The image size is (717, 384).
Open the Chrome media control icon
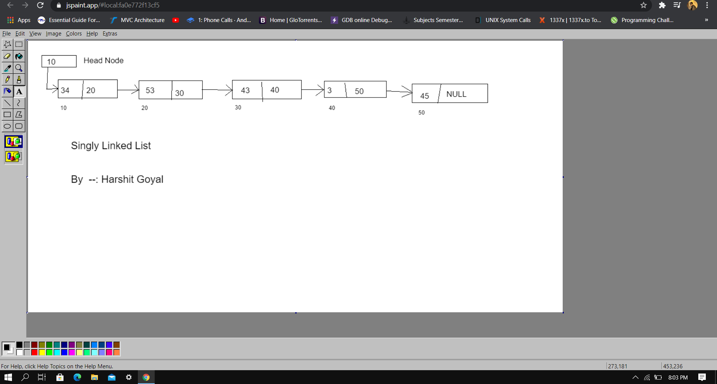[677, 5]
